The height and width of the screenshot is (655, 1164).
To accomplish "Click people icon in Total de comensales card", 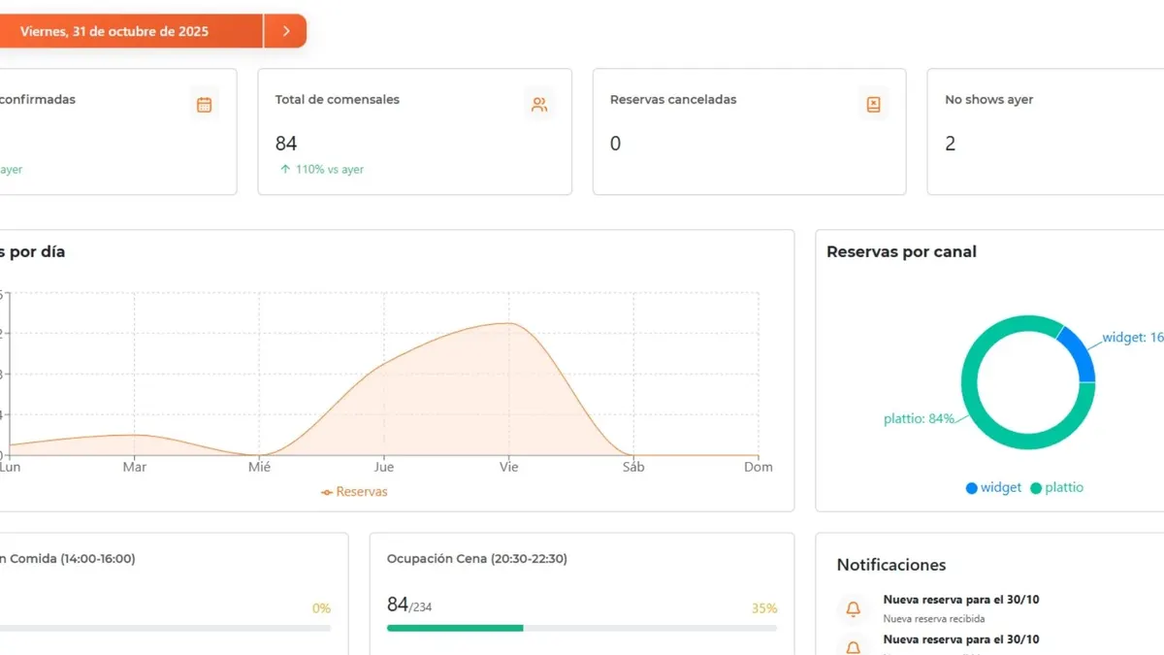I will point(539,105).
